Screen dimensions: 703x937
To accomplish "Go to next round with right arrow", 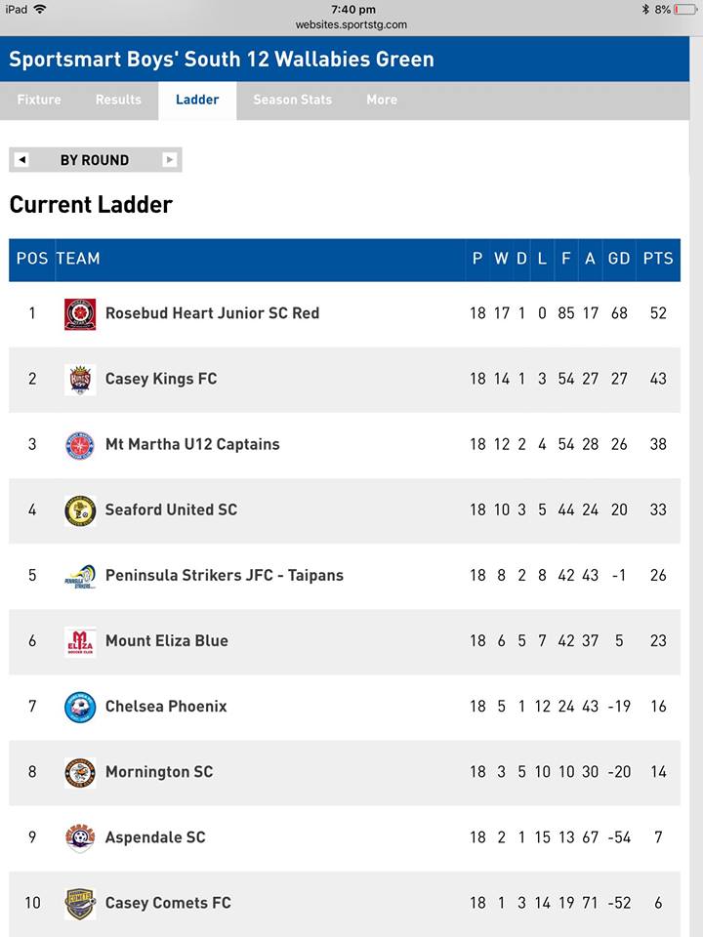I will (x=170, y=159).
